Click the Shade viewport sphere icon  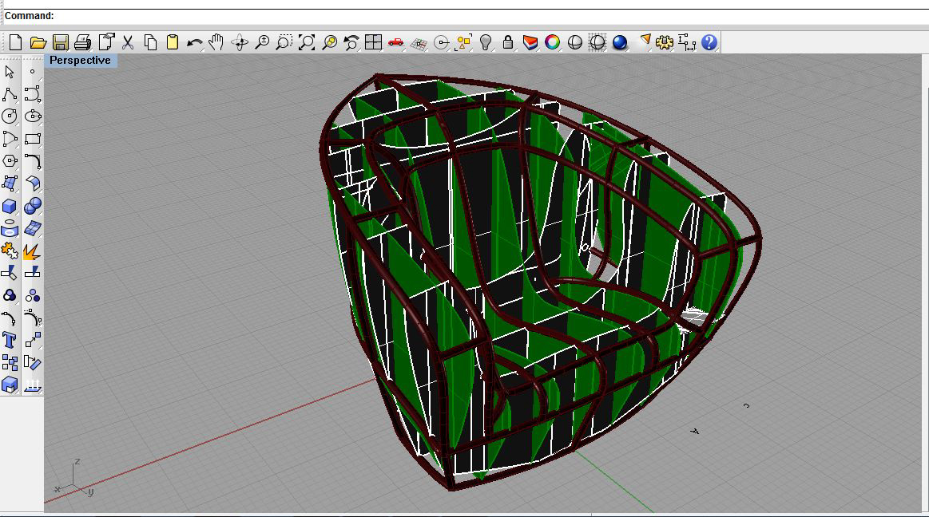pos(574,42)
